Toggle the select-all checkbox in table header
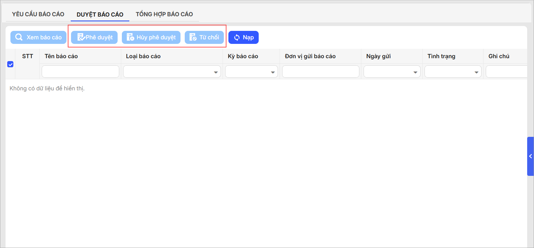Image resolution: width=534 pixels, height=248 pixels. pos(10,64)
